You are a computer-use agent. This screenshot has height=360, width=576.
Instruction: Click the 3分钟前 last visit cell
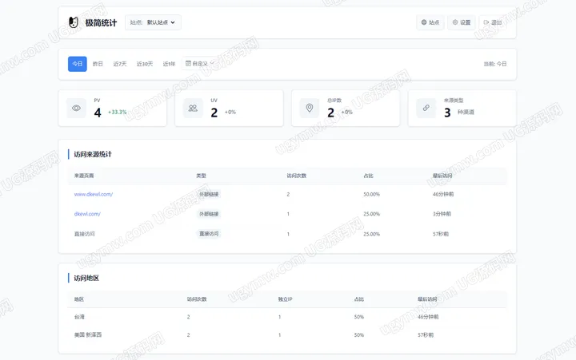tap(442, 214)
